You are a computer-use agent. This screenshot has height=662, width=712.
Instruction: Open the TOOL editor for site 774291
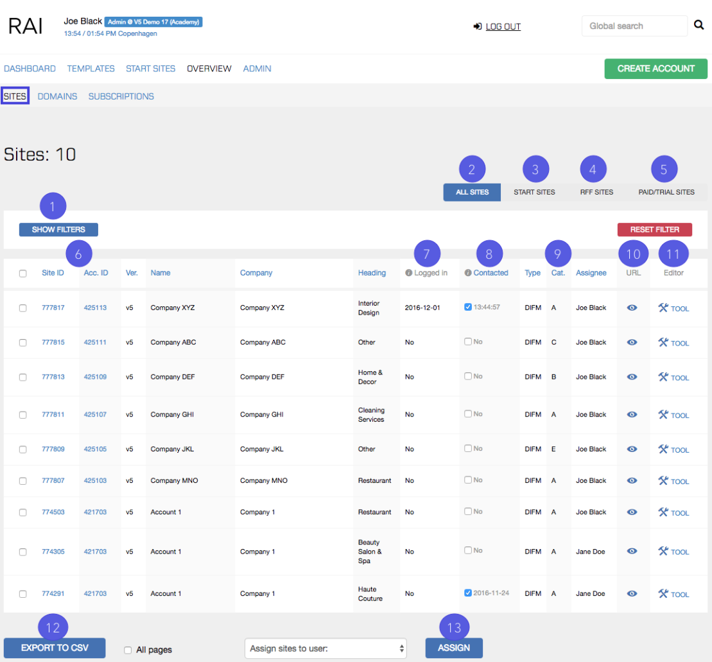(x=673, y=593)
